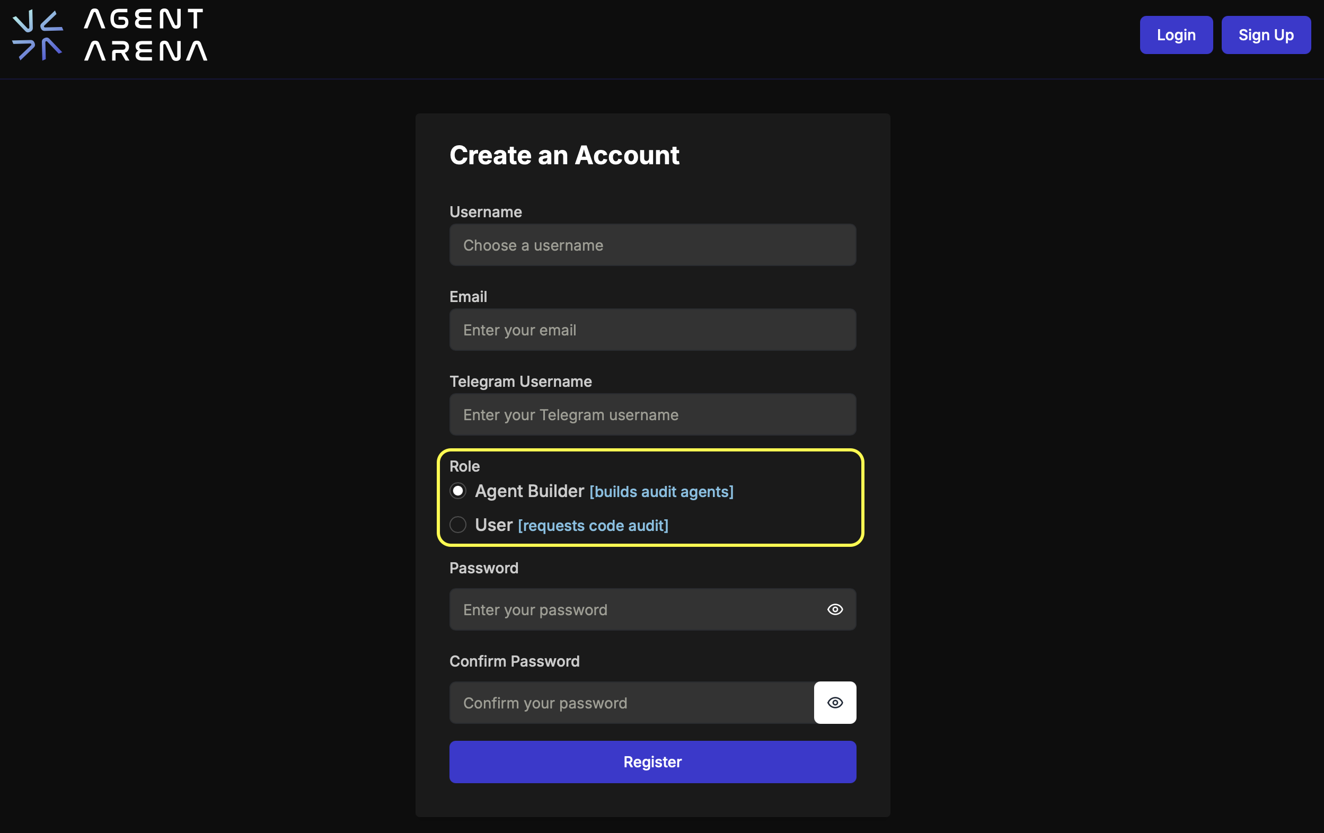Click the Create an Account heading
This screenshot has height=833, width=1324.
[x=564, y=156]
